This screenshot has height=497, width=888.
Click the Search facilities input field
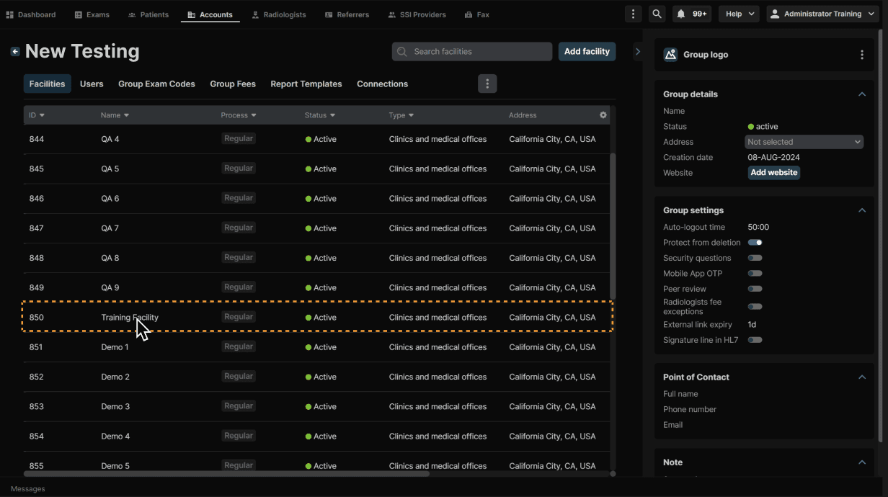472,52
